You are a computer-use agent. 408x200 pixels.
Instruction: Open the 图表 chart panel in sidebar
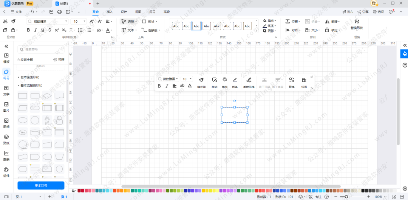pos(6,155)
